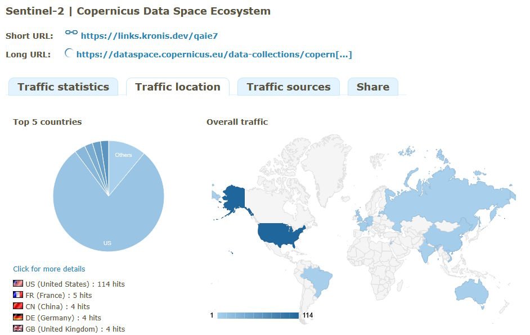Select the US flag in the country list
The height and width of the screenshot is (335, 530).
click(x=17, y=284)
